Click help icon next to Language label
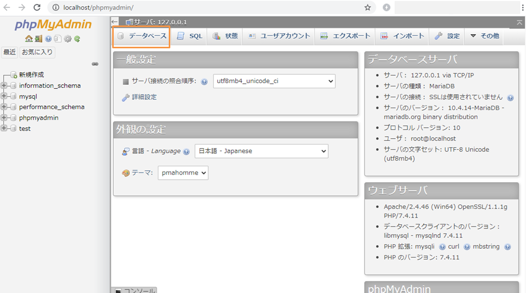The image size is (526, 293). coord(186,152)
